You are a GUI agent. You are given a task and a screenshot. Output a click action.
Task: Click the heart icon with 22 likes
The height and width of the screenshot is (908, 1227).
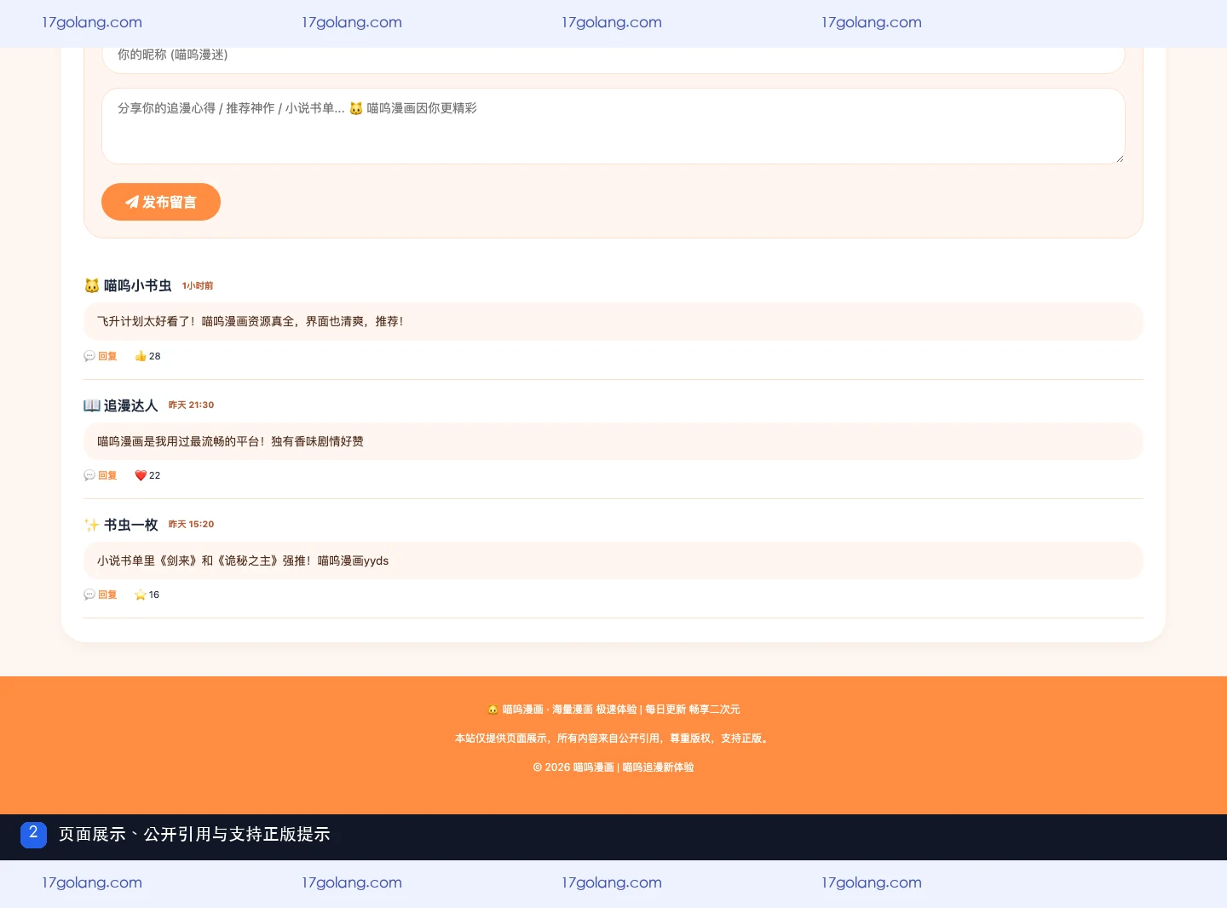click(141, 475)
